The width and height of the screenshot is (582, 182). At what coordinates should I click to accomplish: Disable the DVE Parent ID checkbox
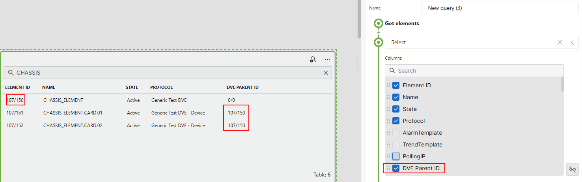pyautogui.click(x=396, y=168)
